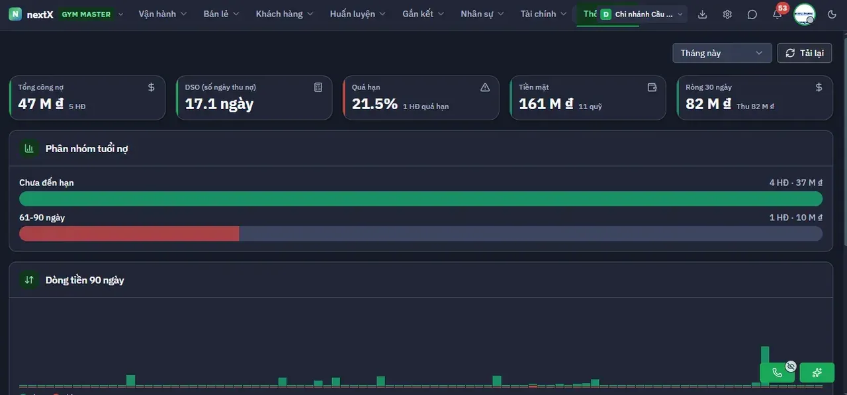Viewport: 847px width, 395px height.
Task: Open the AI sparkle assistant button
Action: coord(817,373)
